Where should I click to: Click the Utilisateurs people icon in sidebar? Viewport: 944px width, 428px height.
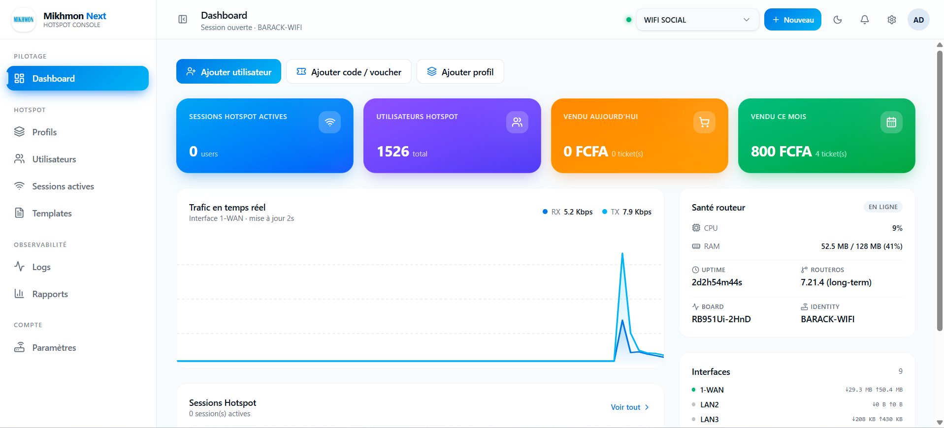(x=19, y=158)
